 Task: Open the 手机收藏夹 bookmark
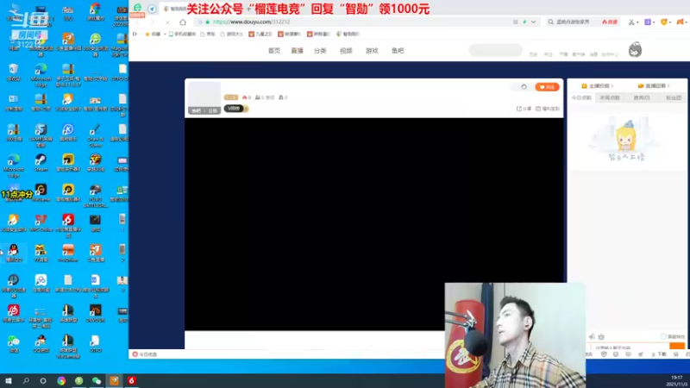tap(182, 34)
